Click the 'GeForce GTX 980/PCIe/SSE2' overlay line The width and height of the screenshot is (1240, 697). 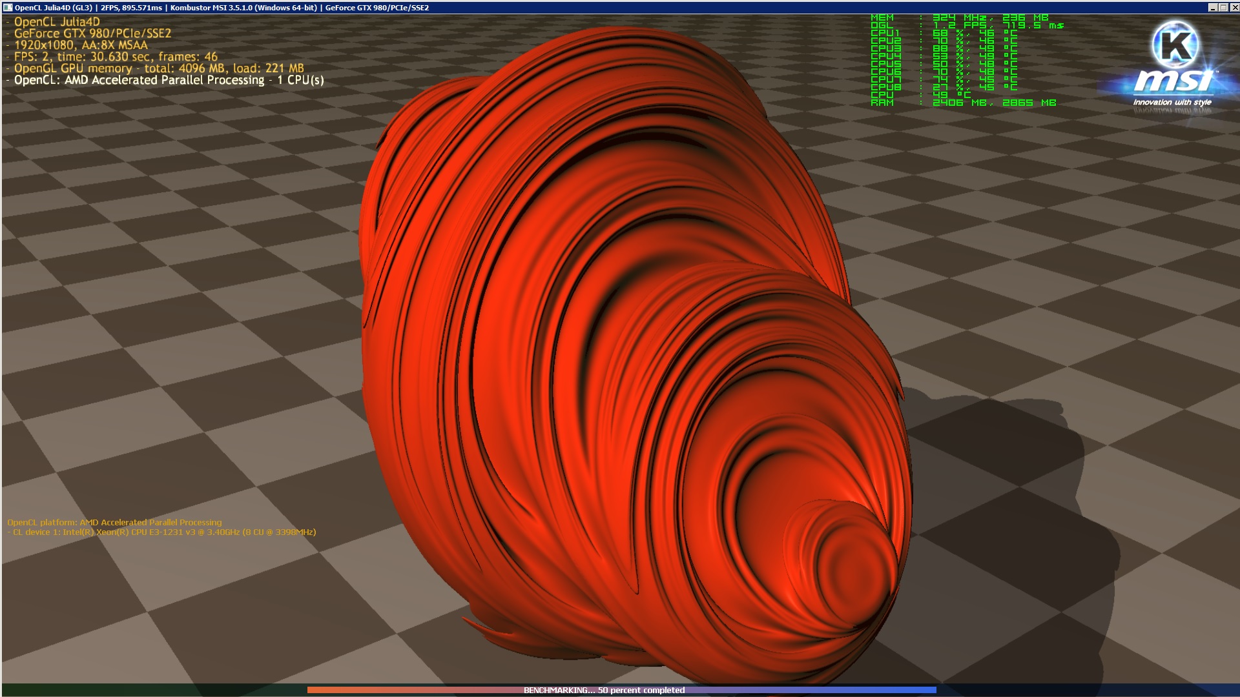[x=92, y=34]
